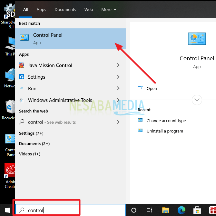Show Documents (2+) results
The image size is (216, 216).
pos(34,143)
